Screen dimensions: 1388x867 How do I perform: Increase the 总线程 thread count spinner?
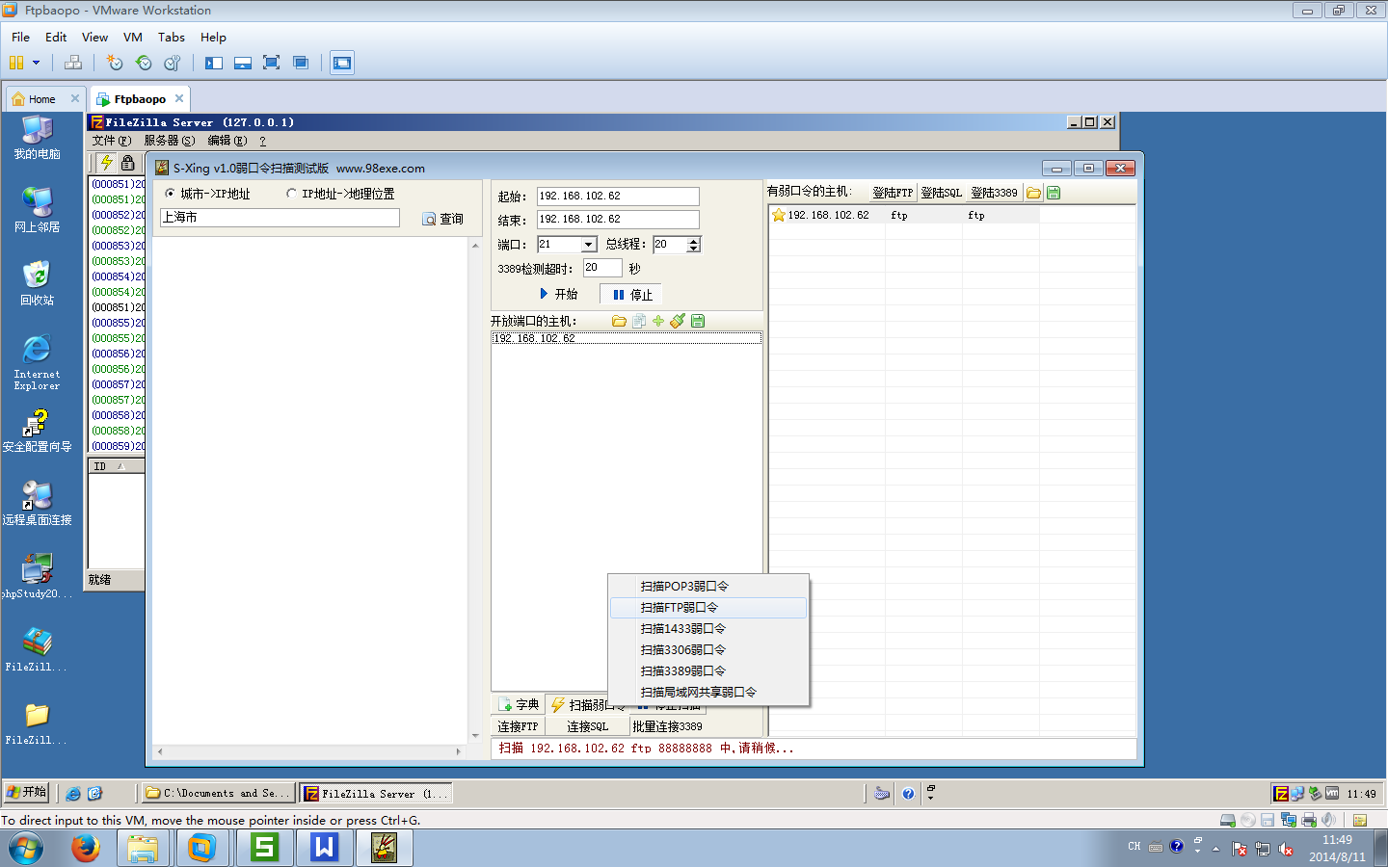click(x=694, y=240)
